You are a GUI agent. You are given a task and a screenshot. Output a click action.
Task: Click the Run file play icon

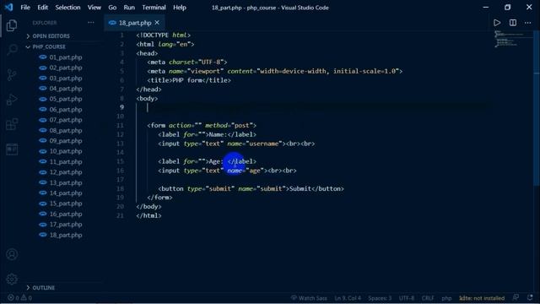(497, 23)
